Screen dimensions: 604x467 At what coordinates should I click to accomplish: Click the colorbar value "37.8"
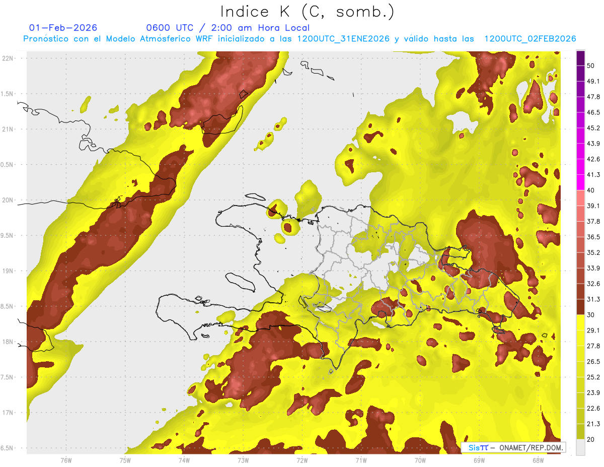(593, 221)
